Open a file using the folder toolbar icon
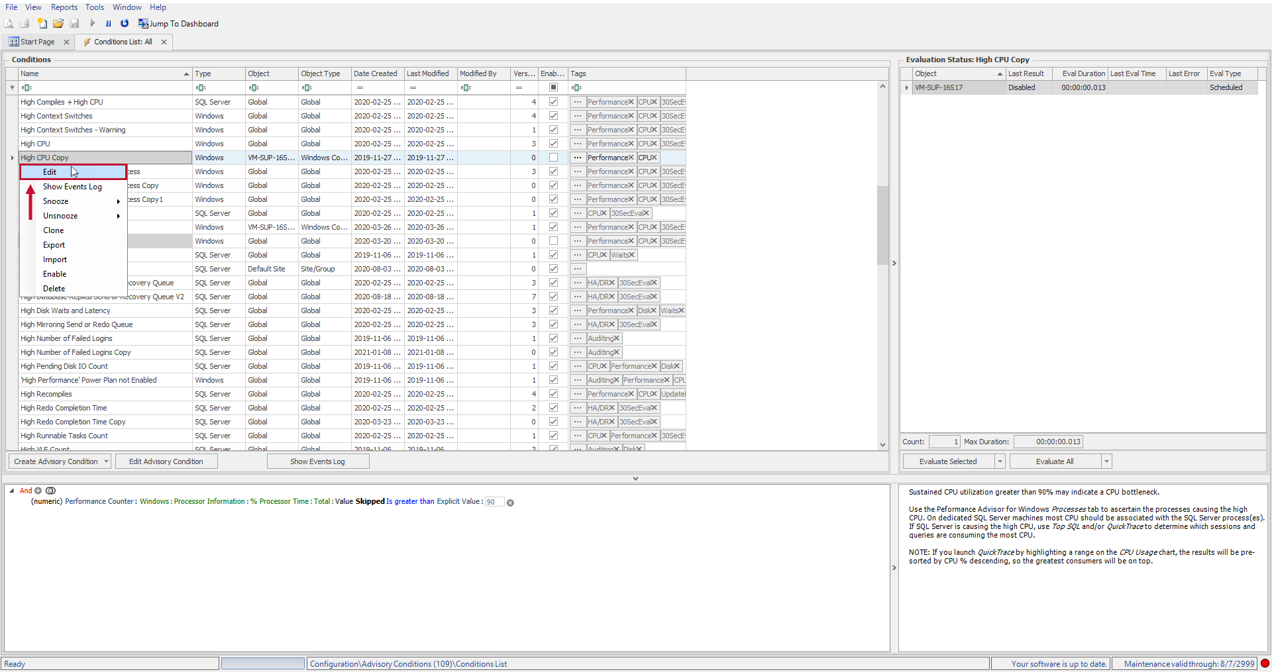 [58, 23]
